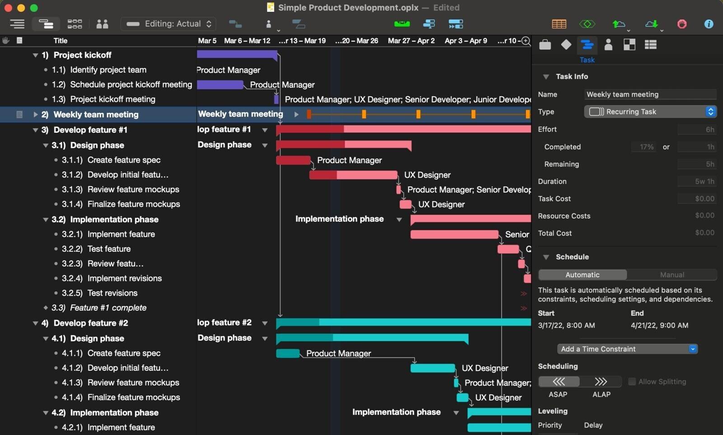Open the Project briefcase inspector tab

point(545,44)
